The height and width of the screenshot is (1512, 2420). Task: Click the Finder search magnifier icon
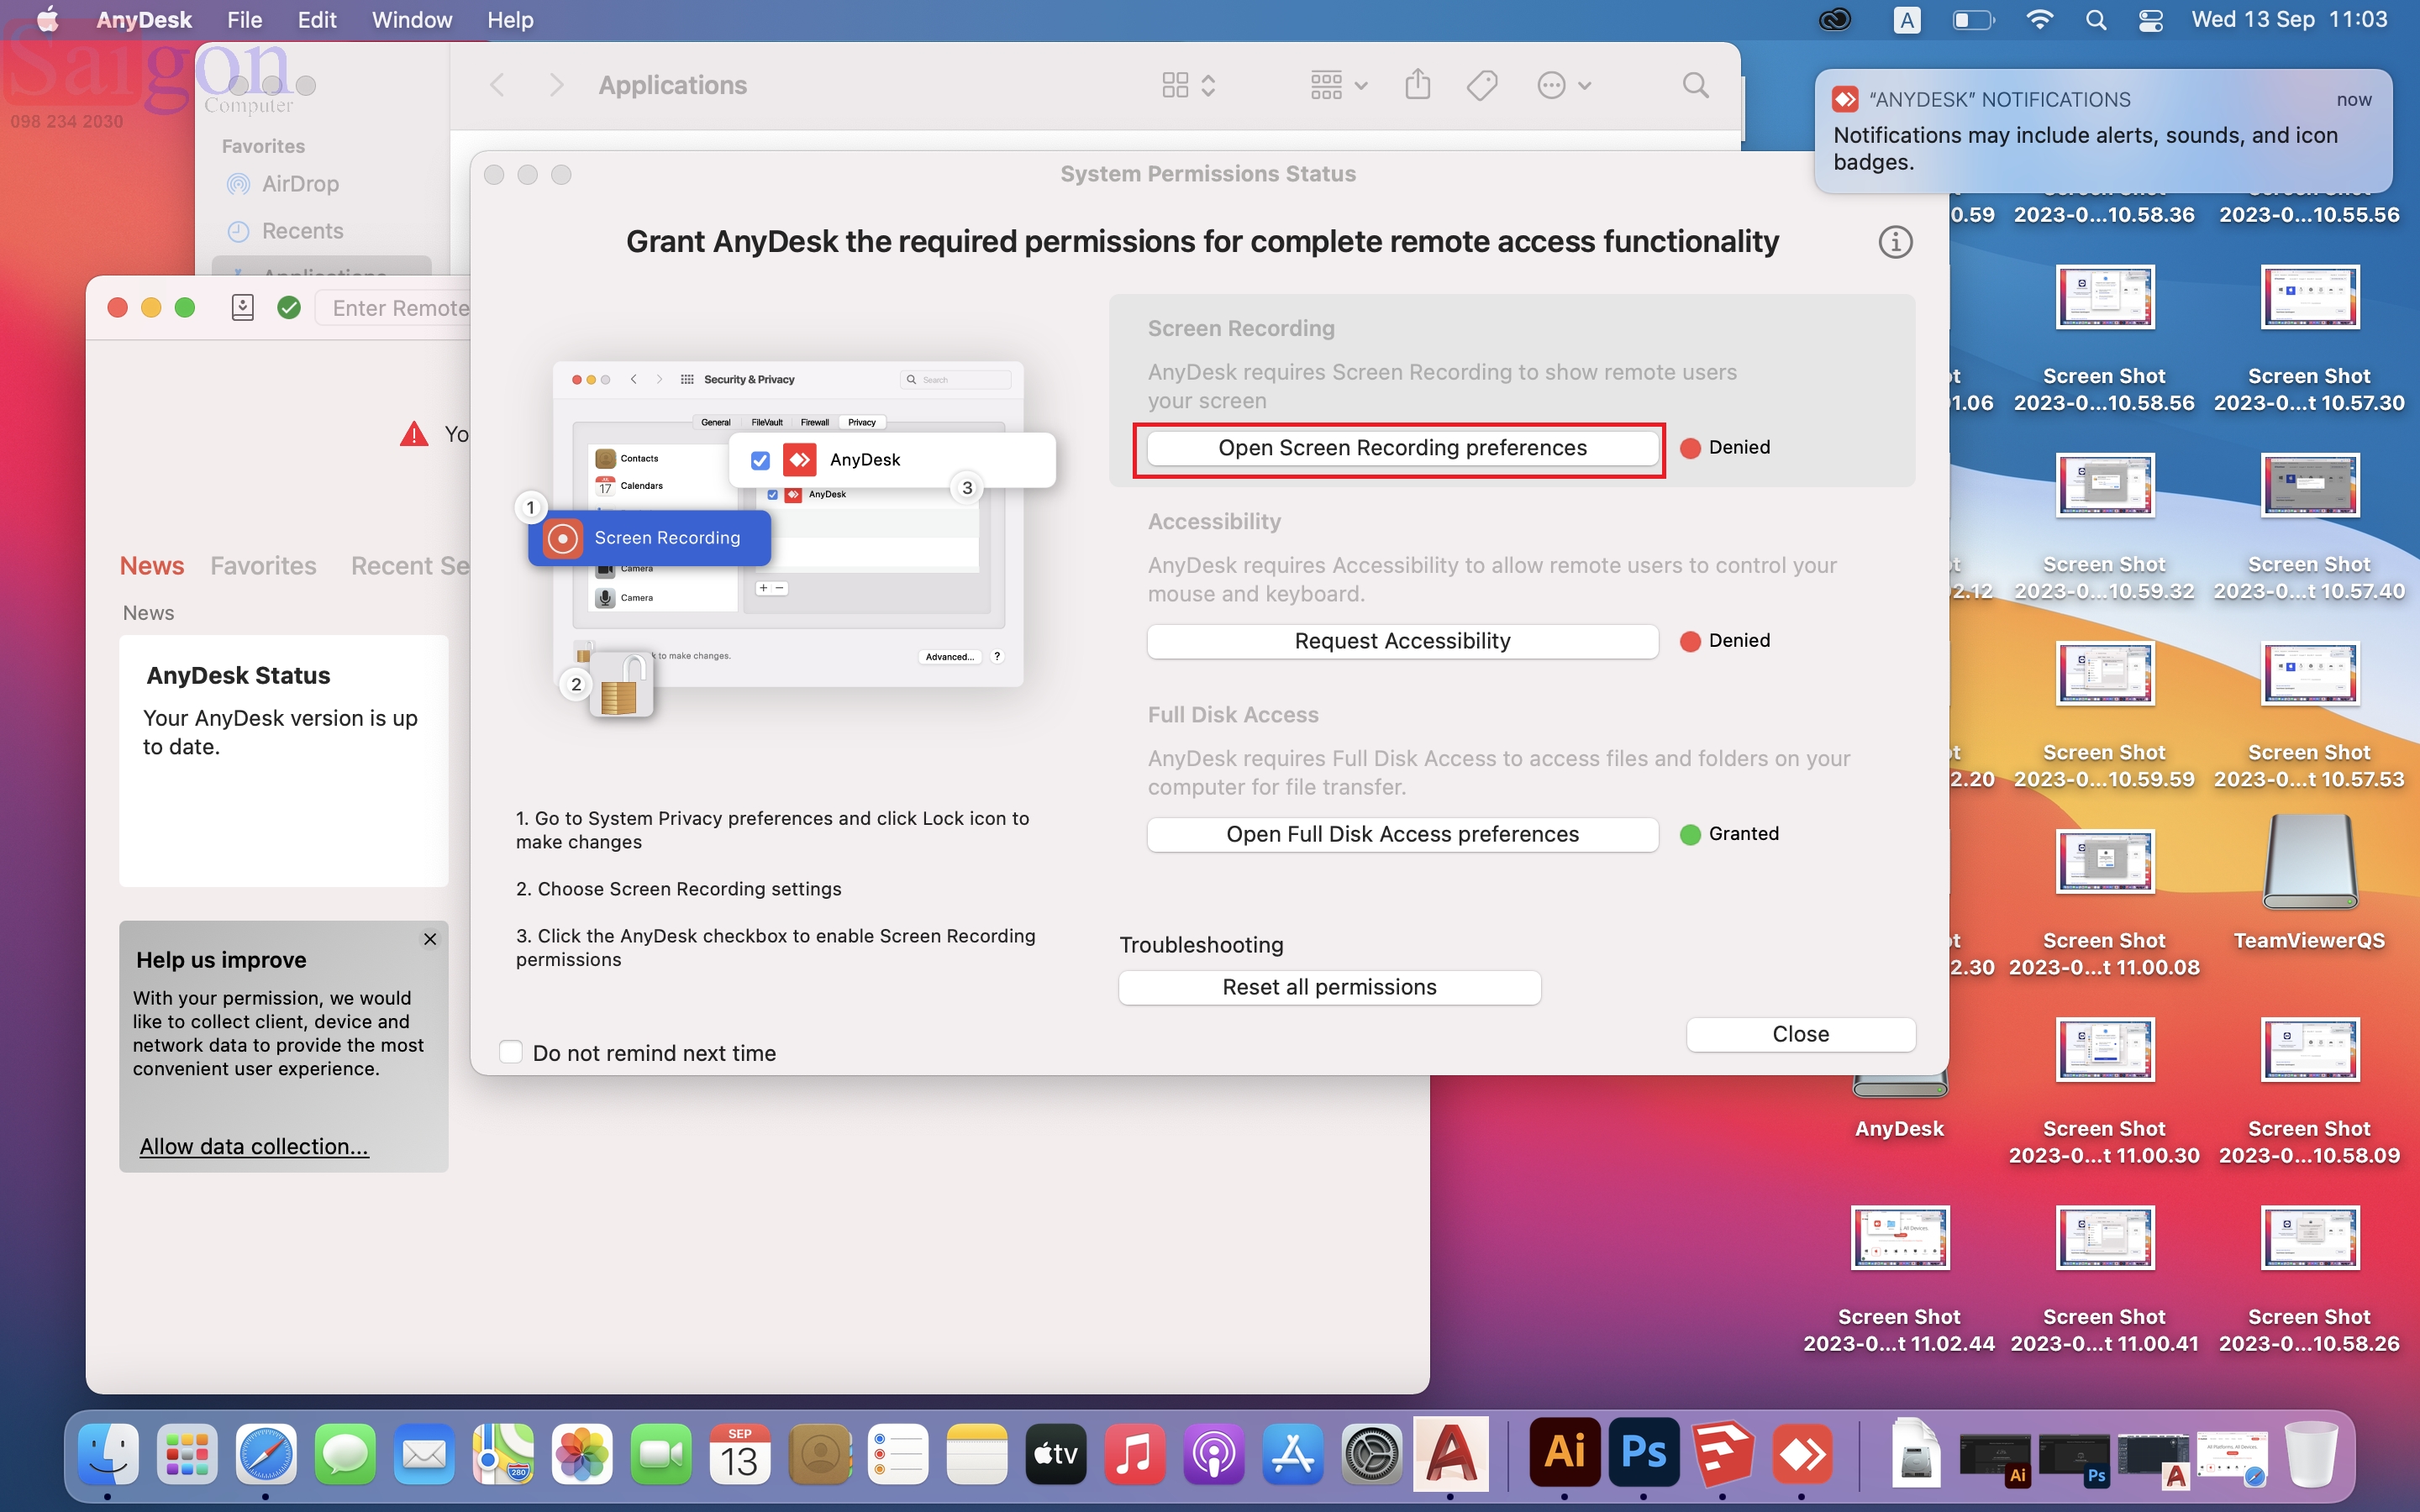[1696, 85]
